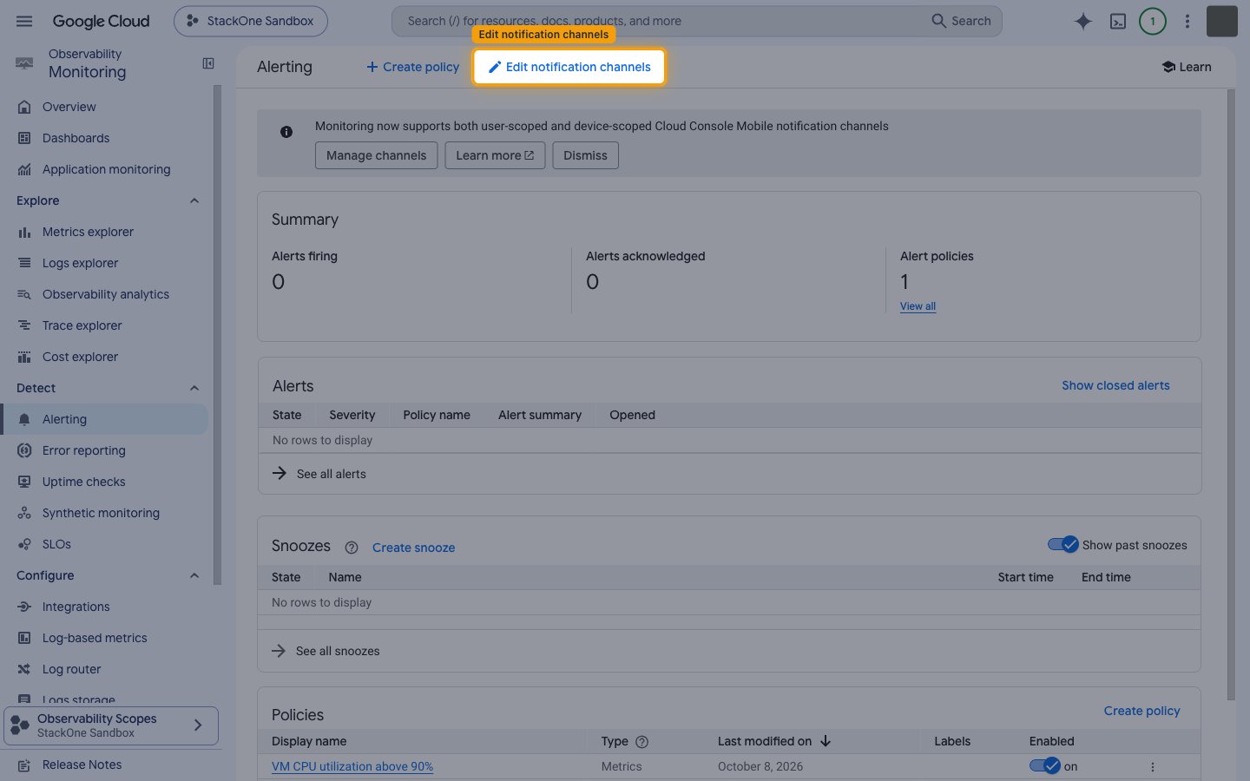Open notifications badge showing 1
Screen dimensions: 1250x781
pos(1153,21)
